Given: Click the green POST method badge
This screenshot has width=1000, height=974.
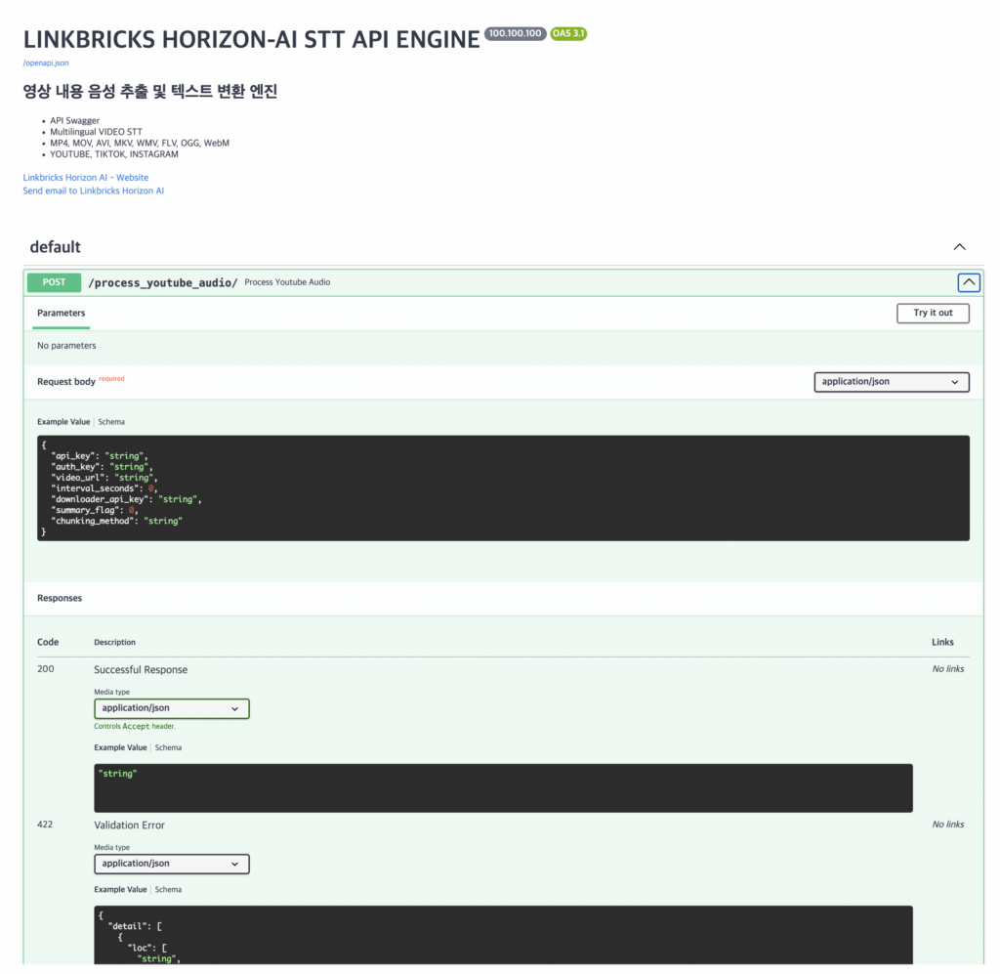Looking at the screenshot, I should coord(55,282).
